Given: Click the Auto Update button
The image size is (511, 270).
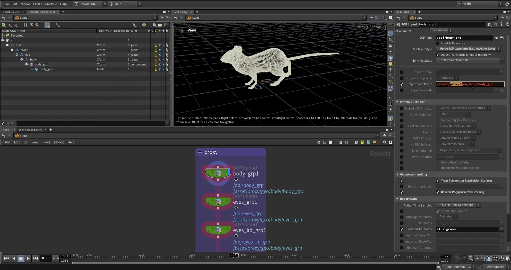Looking at the screenshot, I should pos(496,267).
